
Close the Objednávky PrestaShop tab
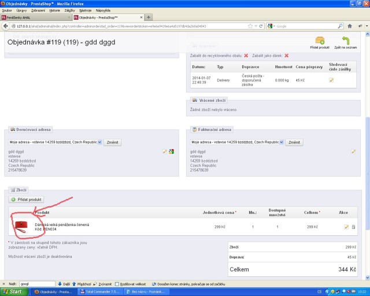pos(141,17)
